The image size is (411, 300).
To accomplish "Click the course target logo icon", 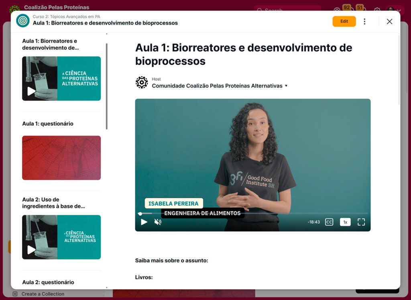I will [x=23, y=20].
